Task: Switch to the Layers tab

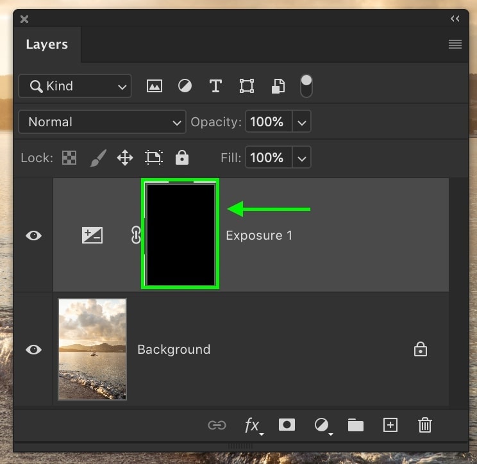Action: coord(47,44)
